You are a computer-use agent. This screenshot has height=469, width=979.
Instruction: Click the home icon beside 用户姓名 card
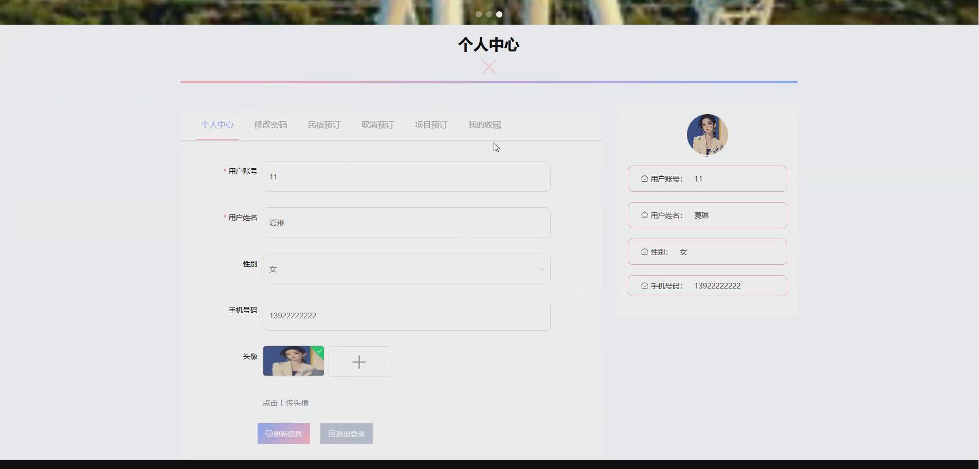pyautogui.click(x=644, y=215)
